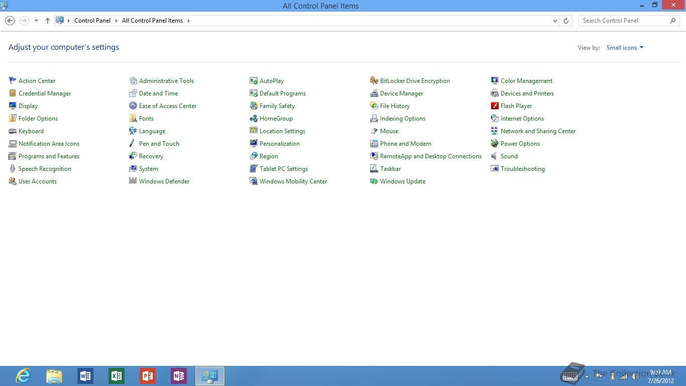Click the Sound speaker icon

pyautogui.click(x=495, y=156)
